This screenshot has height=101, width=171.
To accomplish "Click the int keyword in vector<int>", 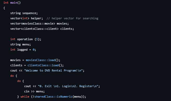I will coord(25,18).
